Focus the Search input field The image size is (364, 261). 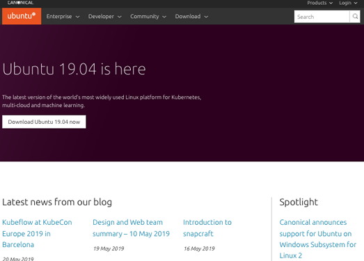coord(322,17)
